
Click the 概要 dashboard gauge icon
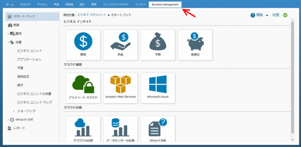pos(10,25)
